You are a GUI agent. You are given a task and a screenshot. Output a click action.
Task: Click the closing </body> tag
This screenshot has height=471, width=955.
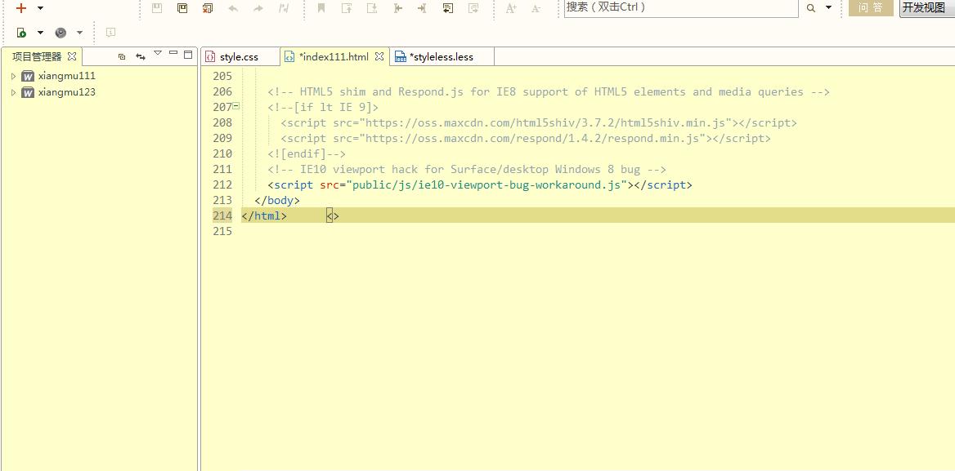[277, 201]
